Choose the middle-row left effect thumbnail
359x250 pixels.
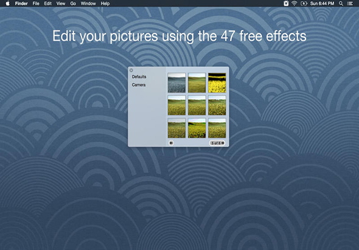(176, 105)
